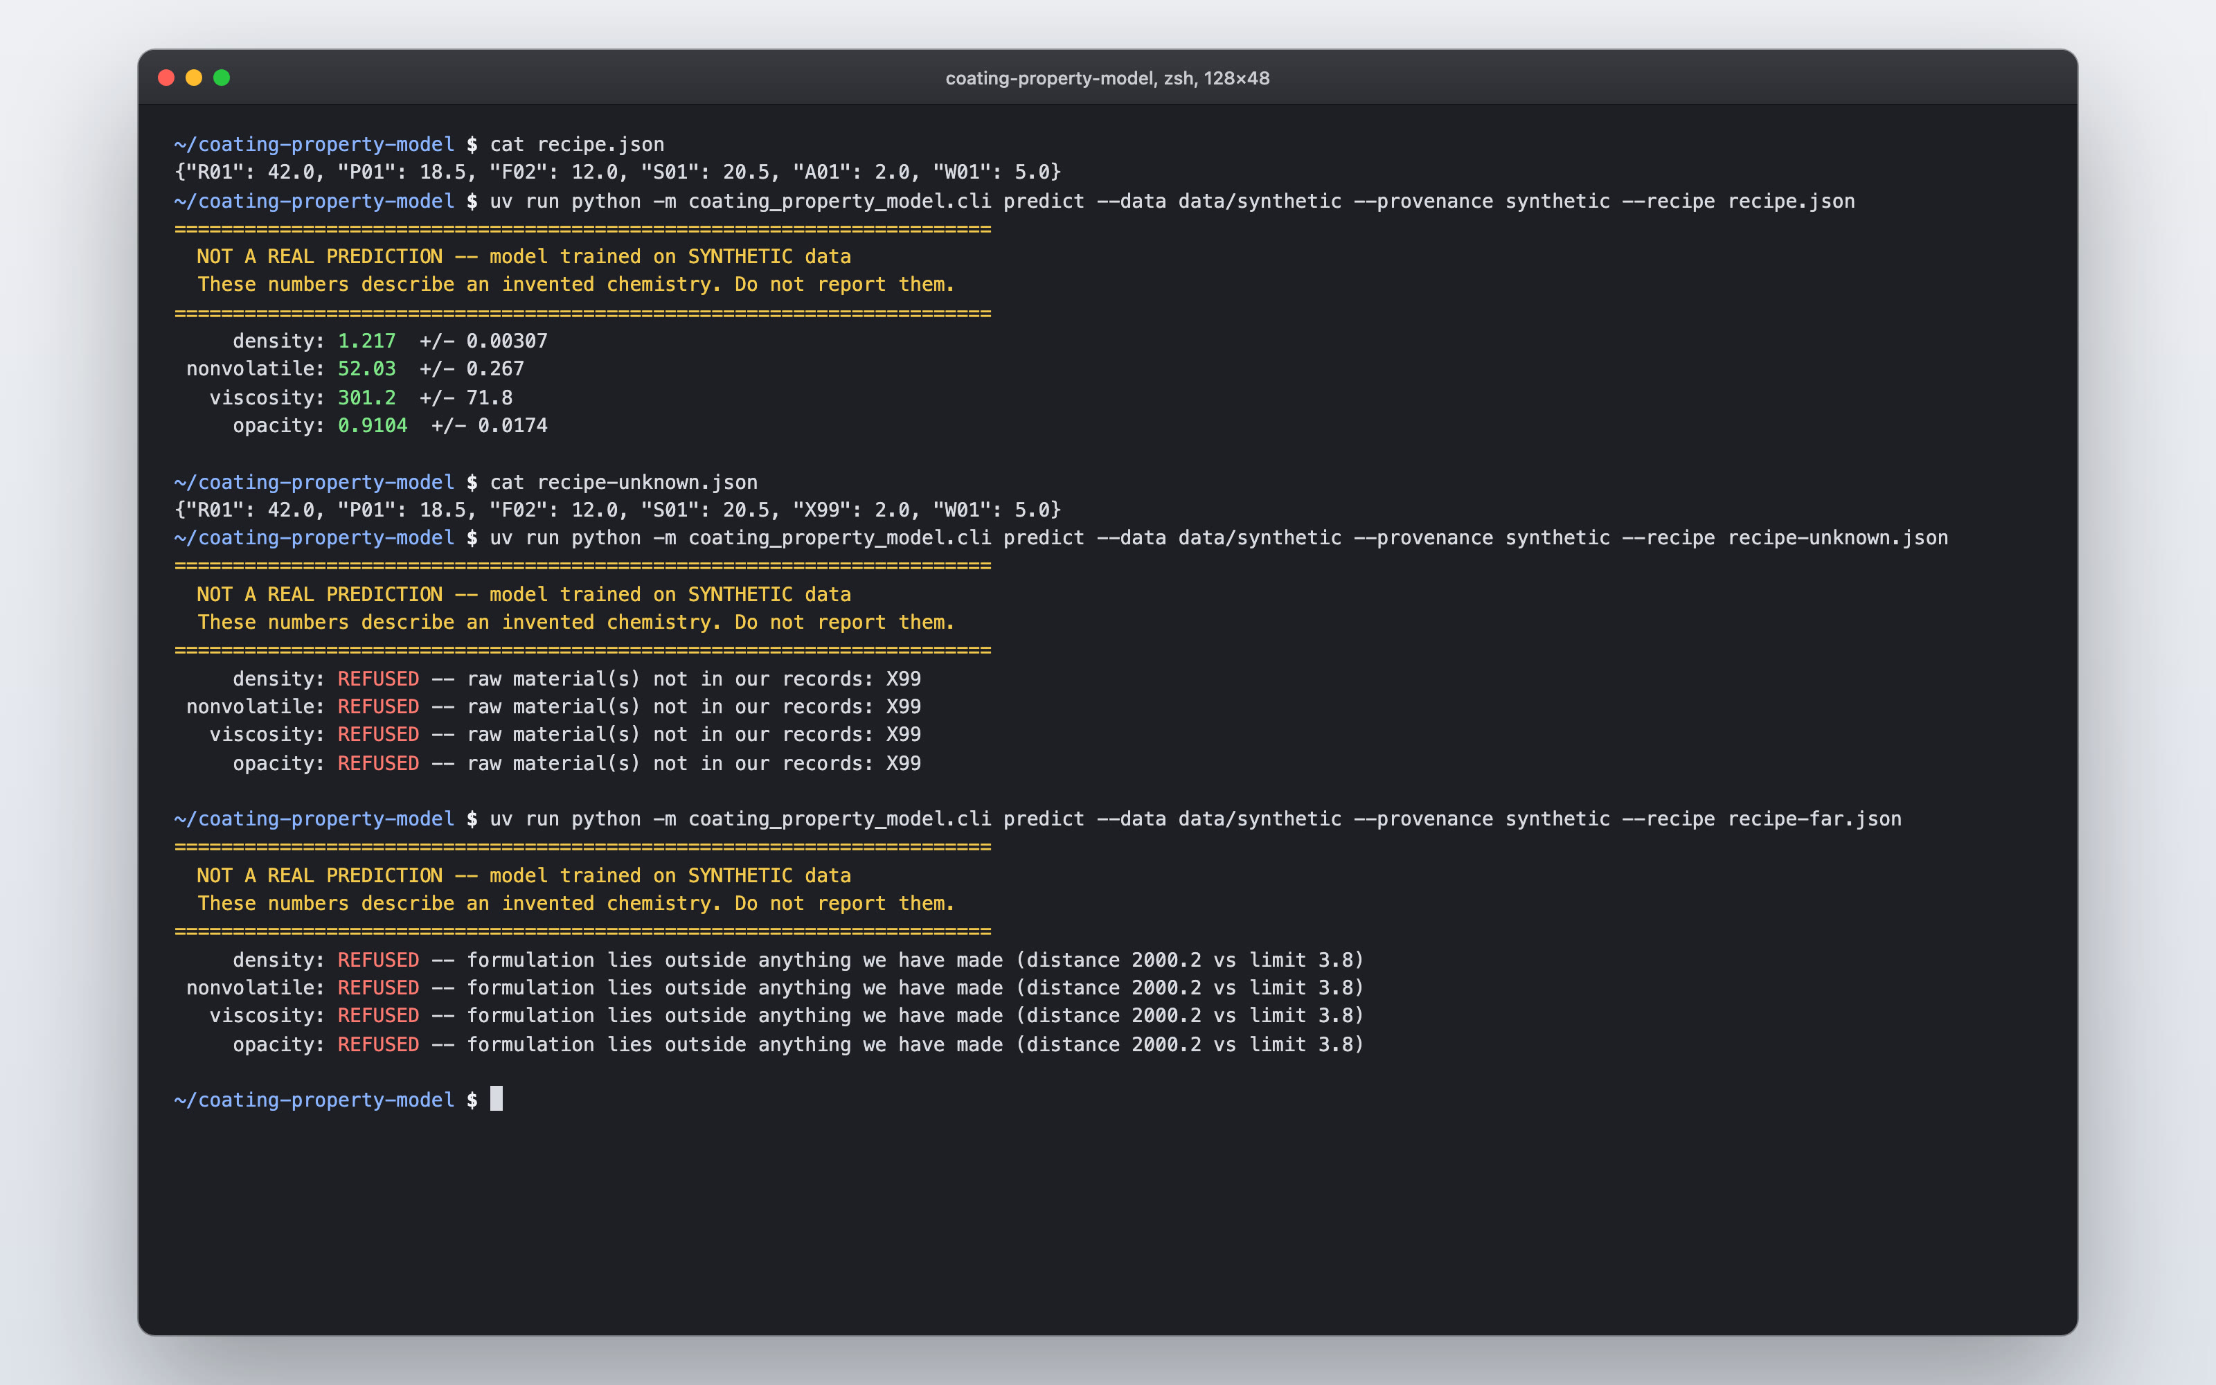Click the uncertainty '+/- 0.0174'
The width and height of the screenshot is (2216, 1385).
(x=489, y=426)
